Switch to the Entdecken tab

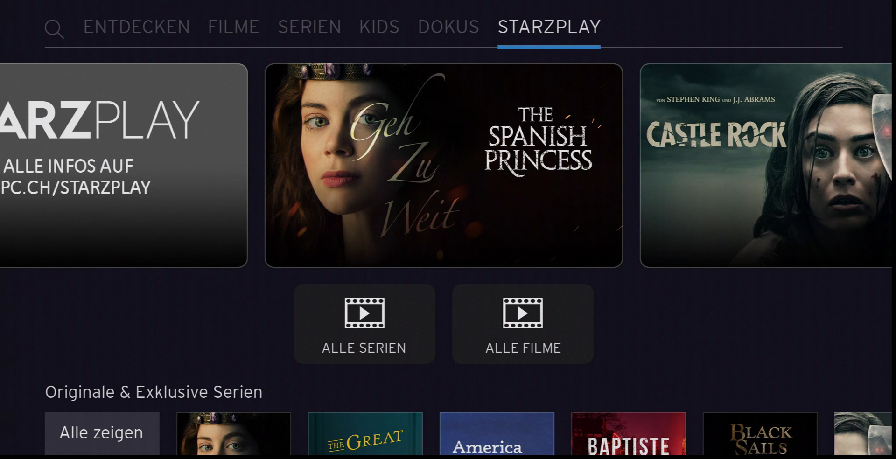click(x=137, y=27)
